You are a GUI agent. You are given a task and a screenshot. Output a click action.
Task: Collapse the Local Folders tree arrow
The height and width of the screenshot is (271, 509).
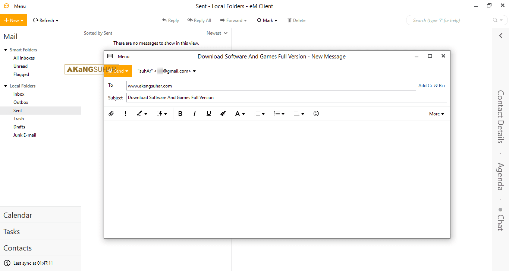6,86
